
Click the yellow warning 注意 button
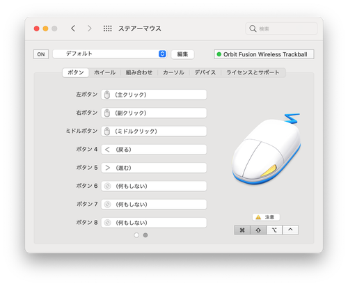tap(266, 217)
